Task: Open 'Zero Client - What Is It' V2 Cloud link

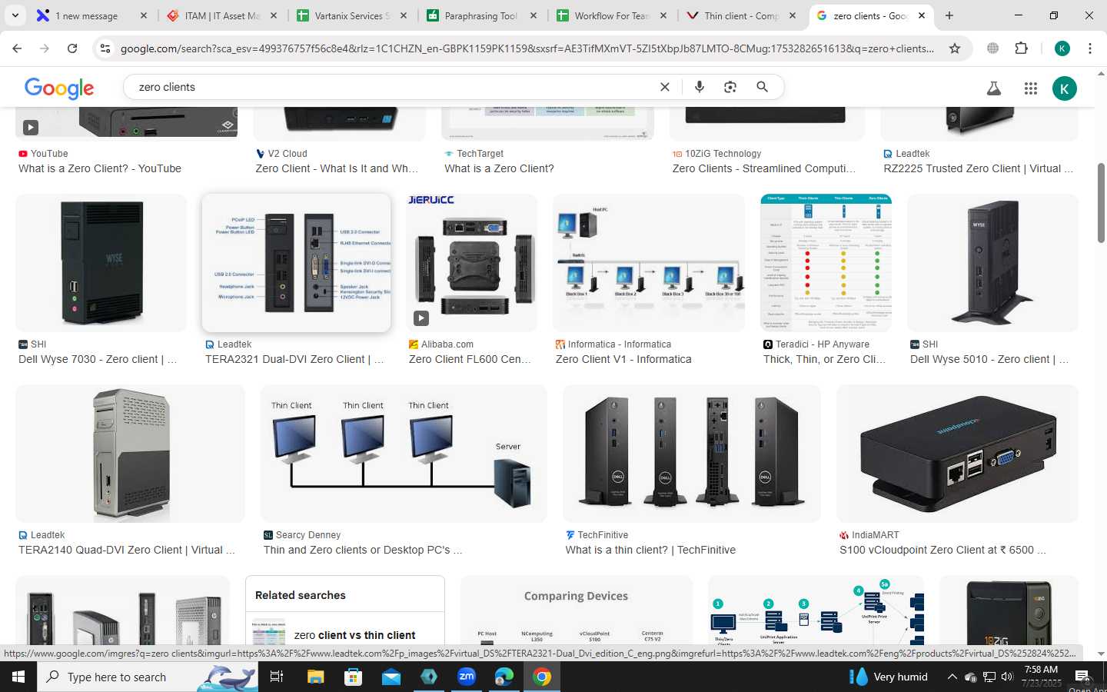Action: tap(337, 168)
